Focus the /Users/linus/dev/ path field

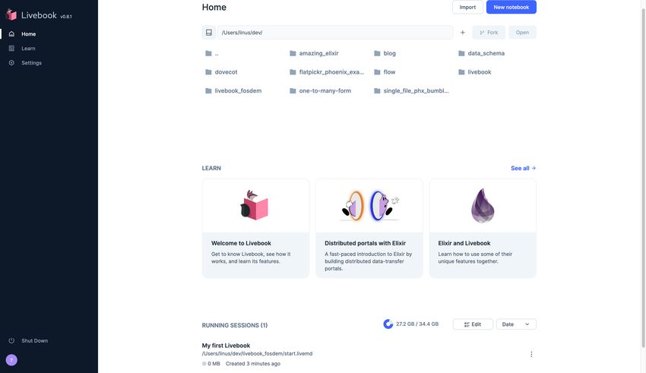(335, 33)
